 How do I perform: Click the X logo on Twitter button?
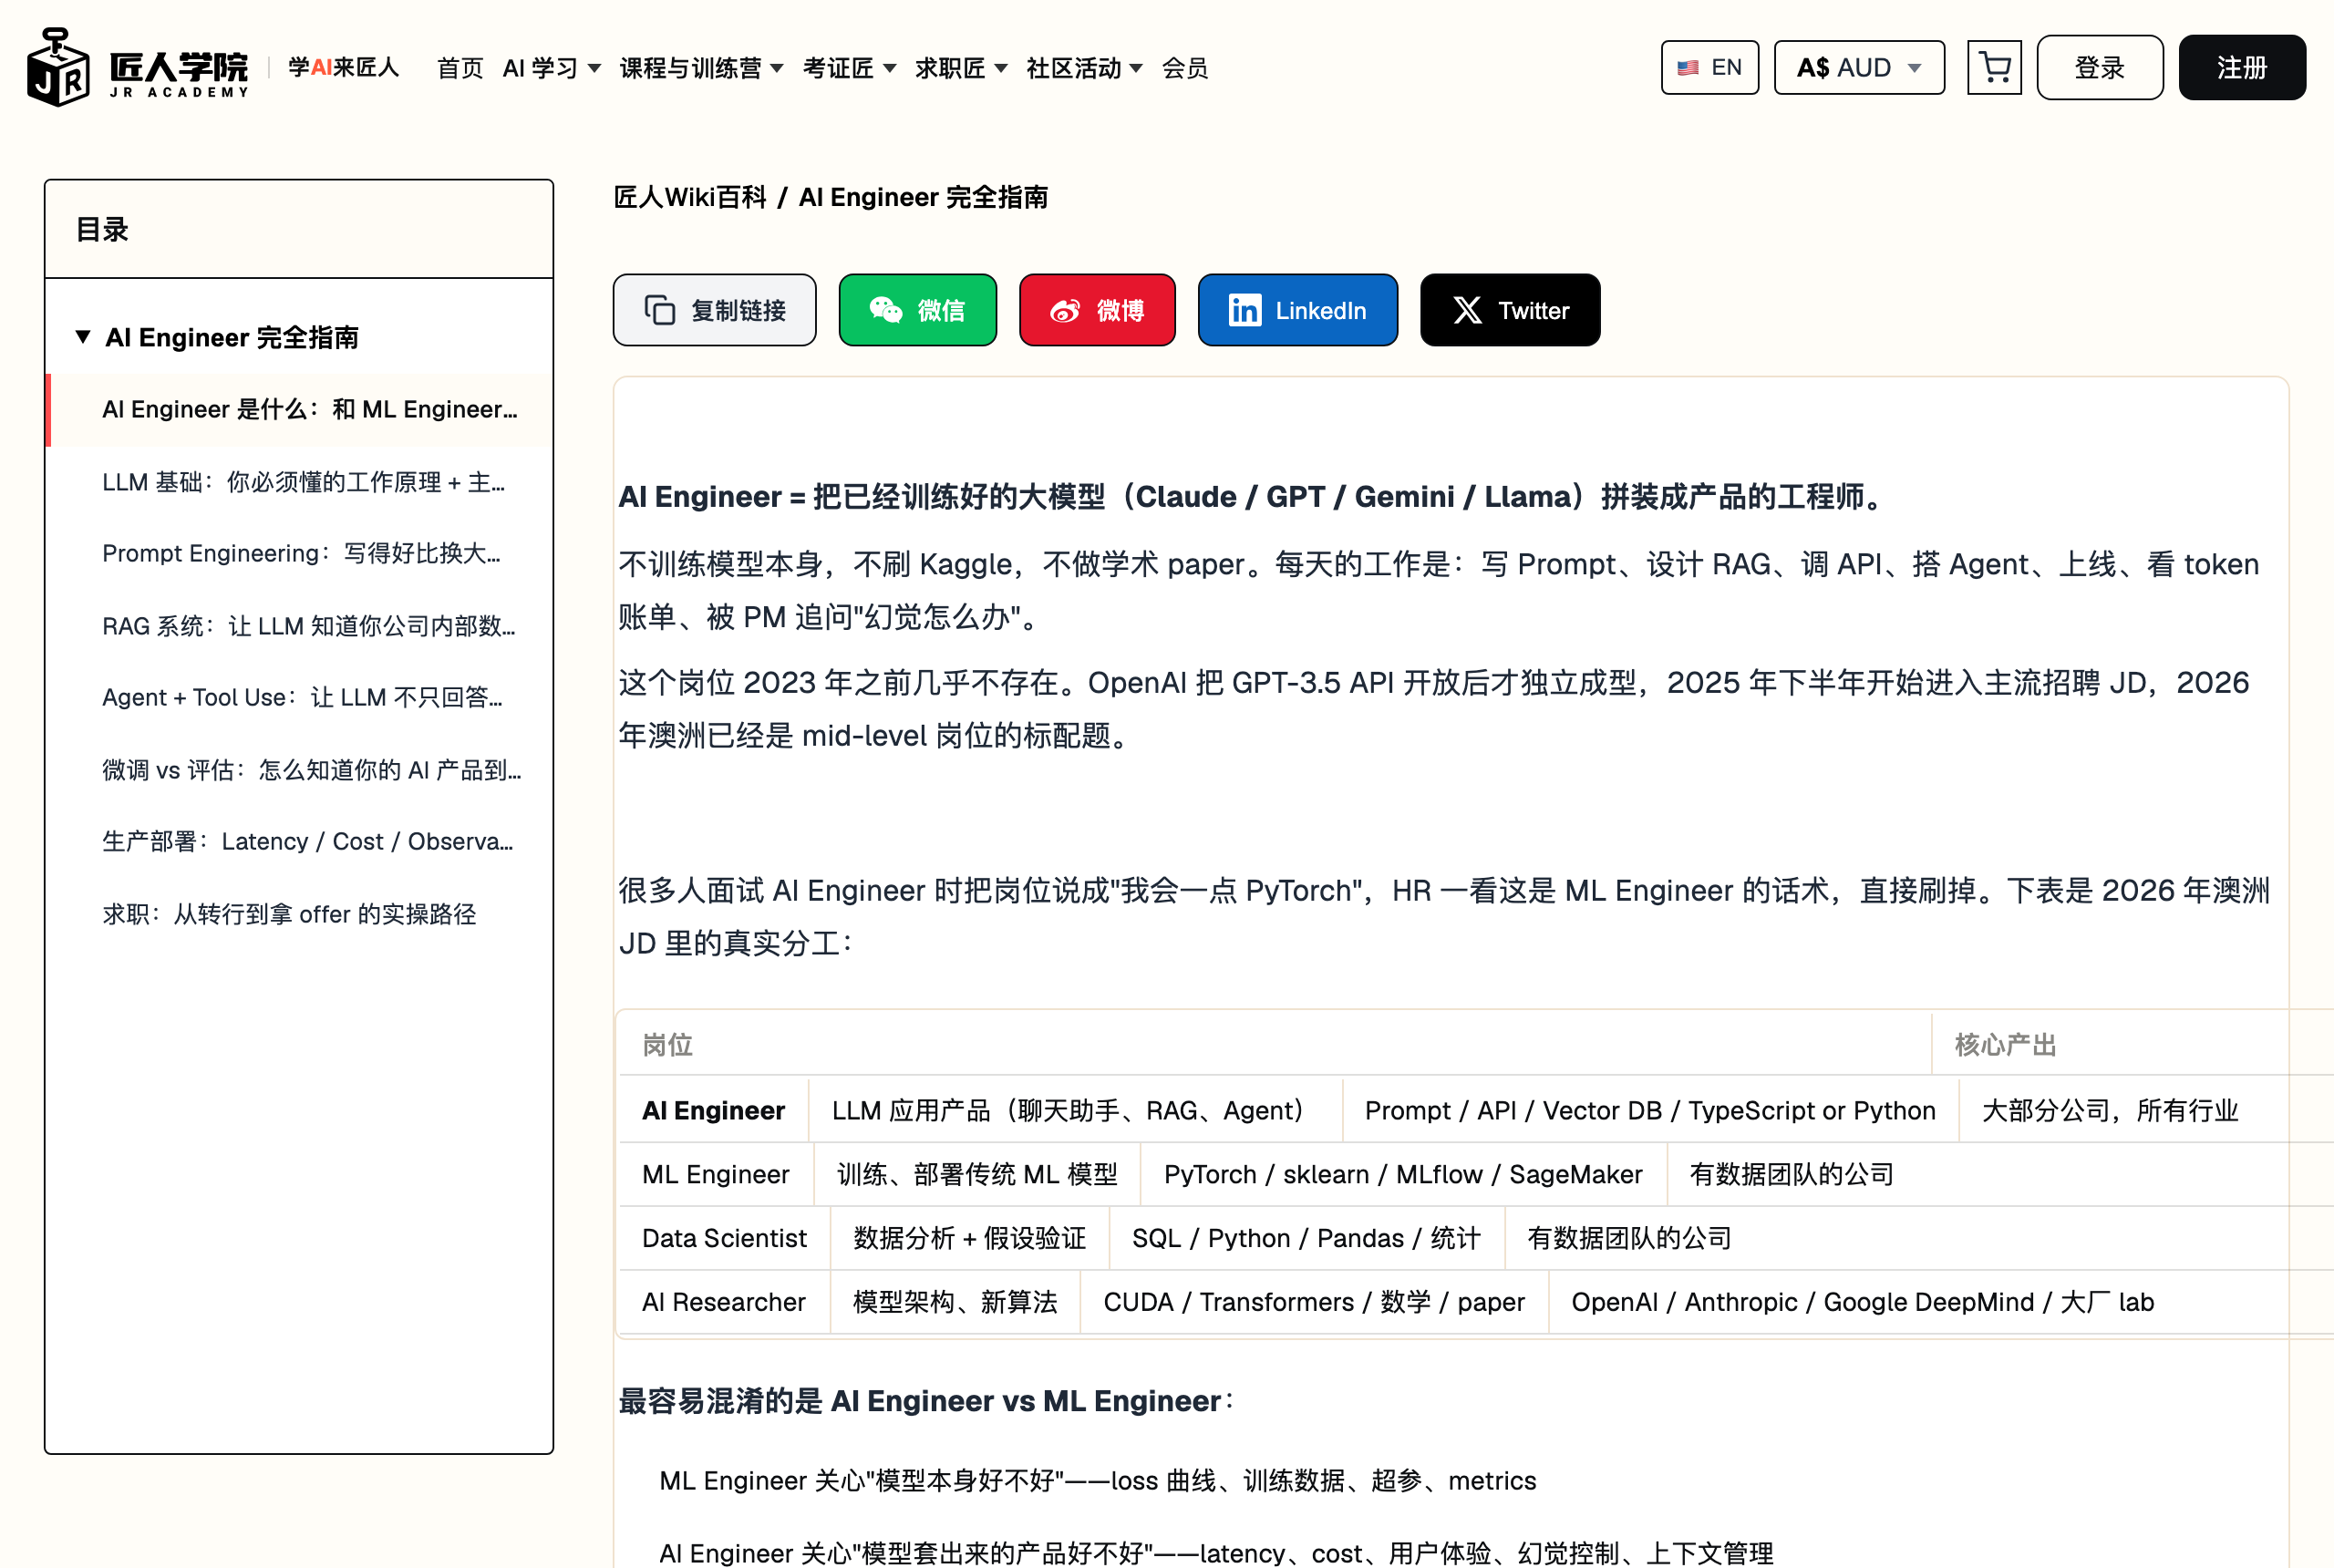coord(1467,310)
